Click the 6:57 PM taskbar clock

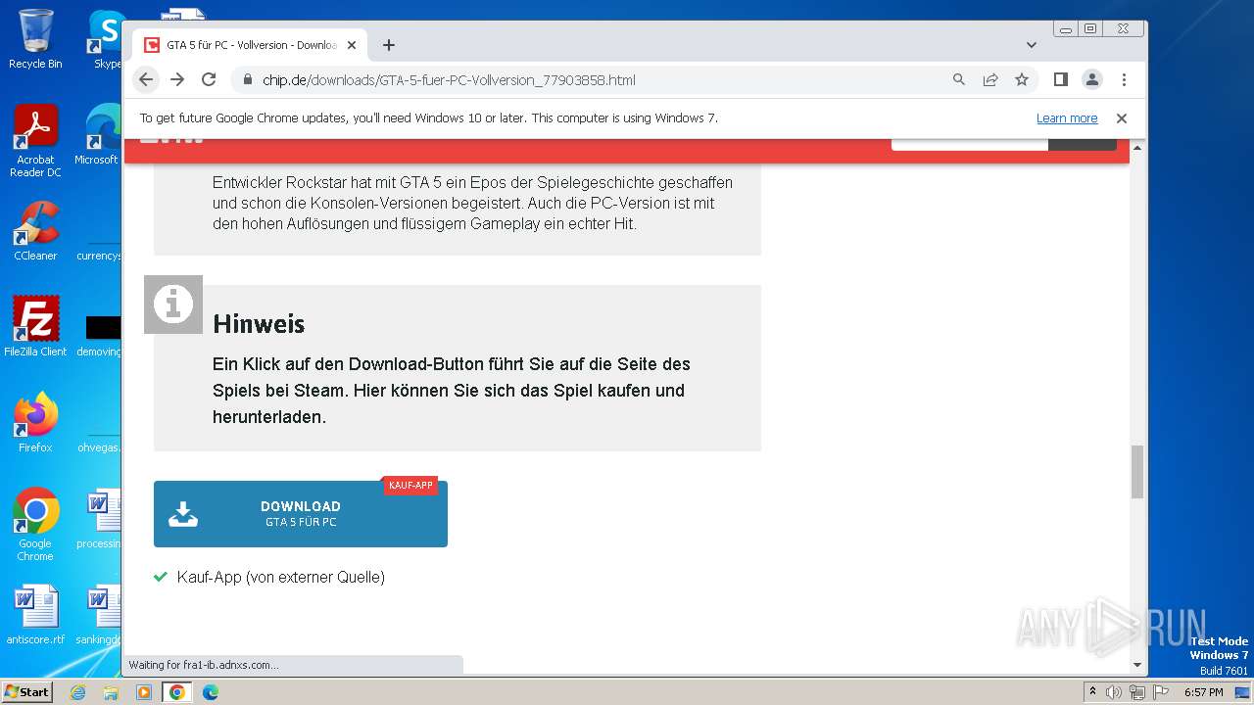[1203, 692]
